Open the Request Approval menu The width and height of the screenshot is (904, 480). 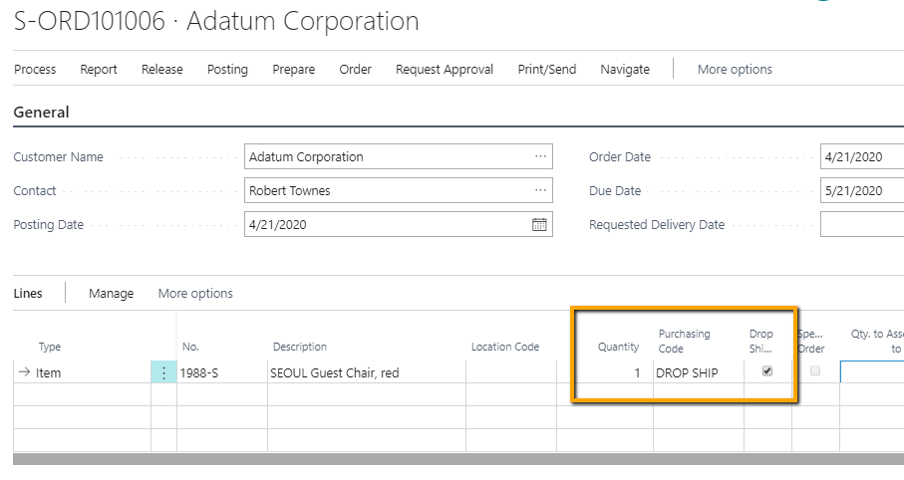(445, 69)
